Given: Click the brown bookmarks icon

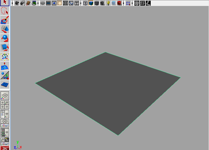Looking at the screenshot, I should 28,3.
